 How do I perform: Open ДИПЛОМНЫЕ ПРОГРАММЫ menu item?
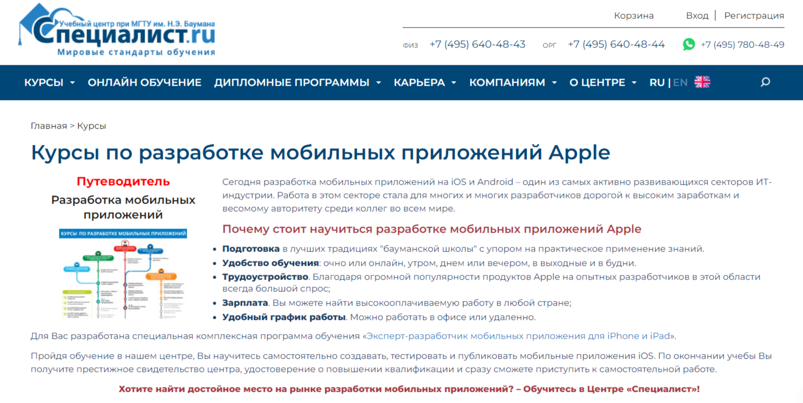292,82
